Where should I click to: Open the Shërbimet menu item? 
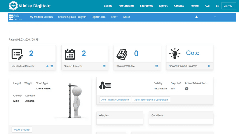pyautogui.click(x=146, y=6)
